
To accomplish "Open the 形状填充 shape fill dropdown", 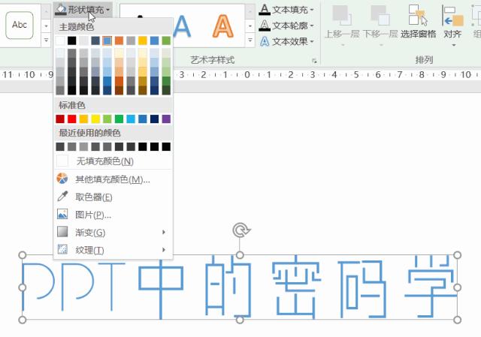I will pos(83,10).
